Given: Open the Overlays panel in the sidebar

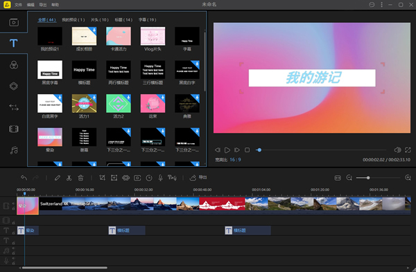Looking at the screenshot, I should pos(14,86).
